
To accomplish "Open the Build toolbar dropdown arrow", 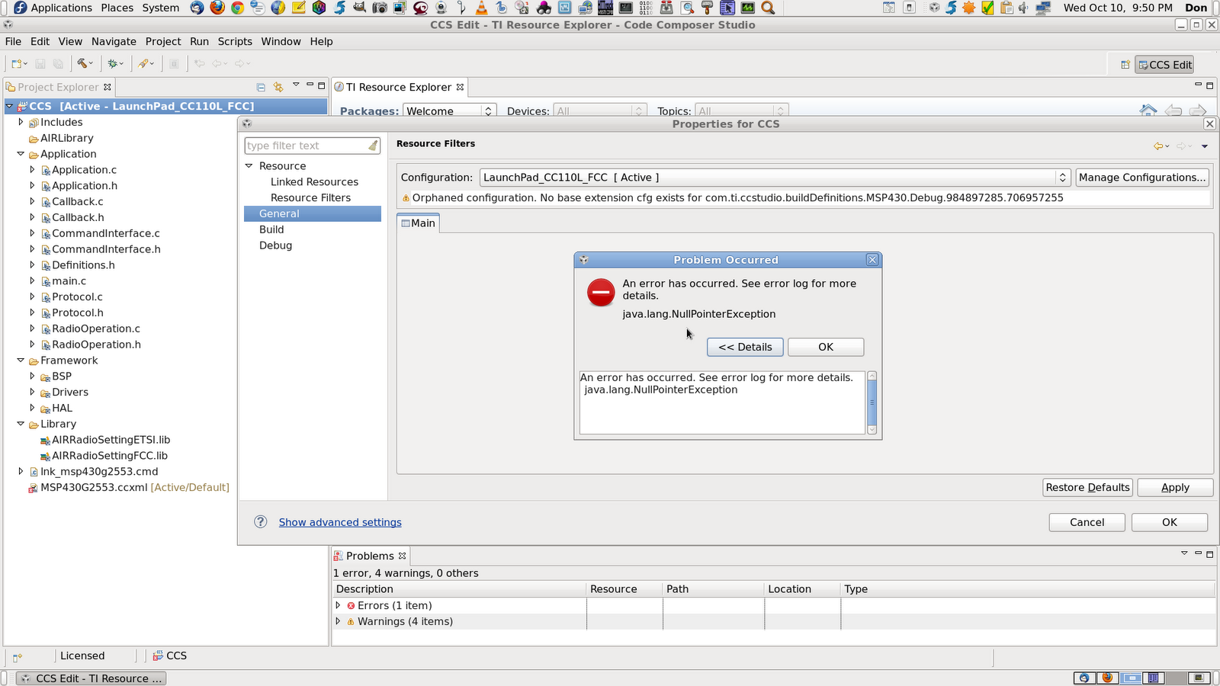I will coord(91,64).
